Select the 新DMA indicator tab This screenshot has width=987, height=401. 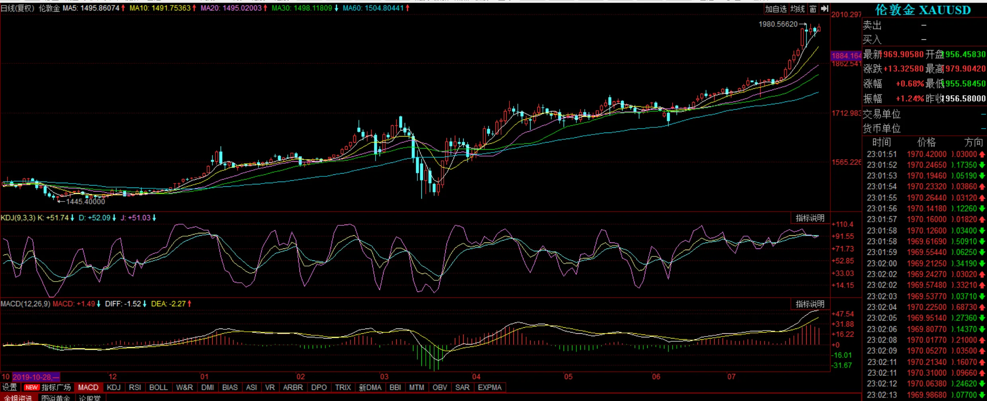pyautogui.click(x=370, y=387)
